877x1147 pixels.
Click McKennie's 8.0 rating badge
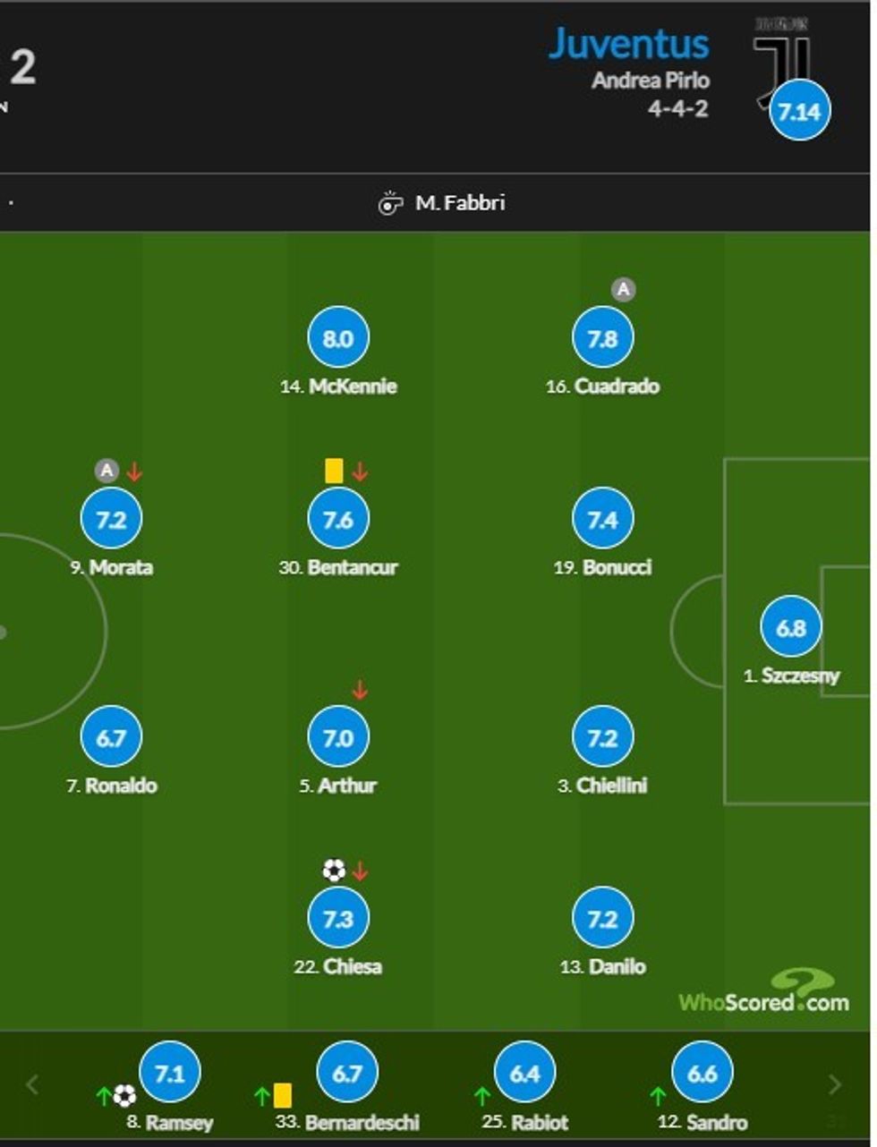[x=337, y=339]
